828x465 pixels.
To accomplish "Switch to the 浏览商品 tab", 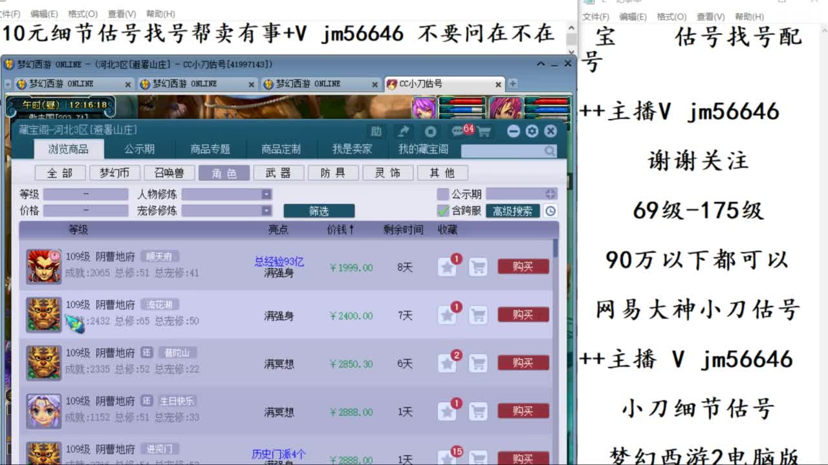I will (69, 149).
